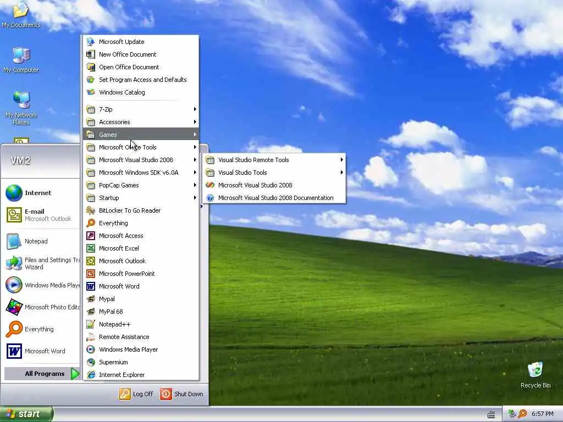Image resolution: width=563 pixels, height=422 pixels.
Task: Open Notepad from recent programs
Action: [x=41, y=241]
